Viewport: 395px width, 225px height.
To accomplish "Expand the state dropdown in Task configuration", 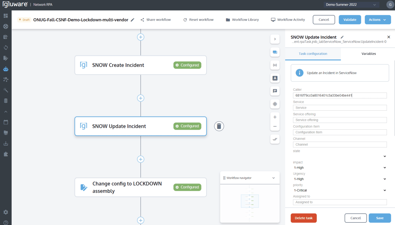I will 385,156.
